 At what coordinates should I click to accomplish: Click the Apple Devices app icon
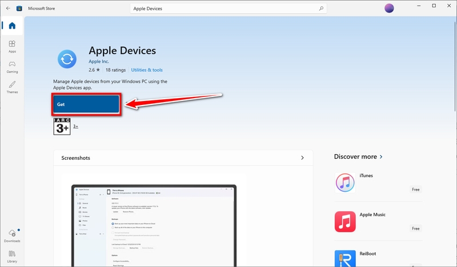[x=67, y=59]
